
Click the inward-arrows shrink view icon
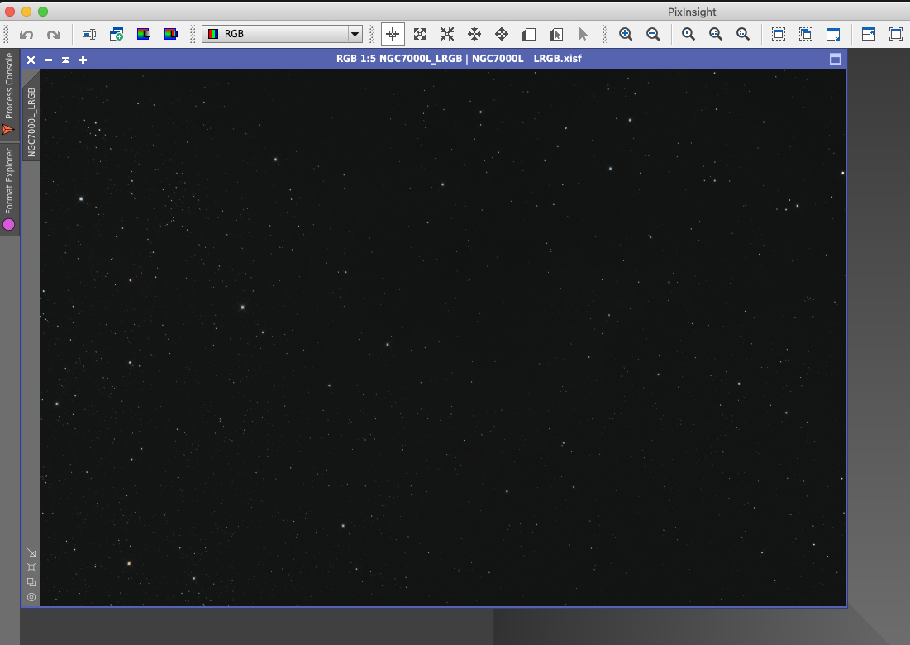[x=447, y=34]
